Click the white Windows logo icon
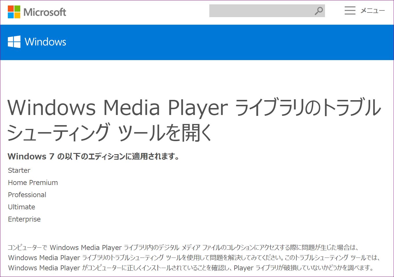Screen dimensions: 394x277 coord(14,42)
